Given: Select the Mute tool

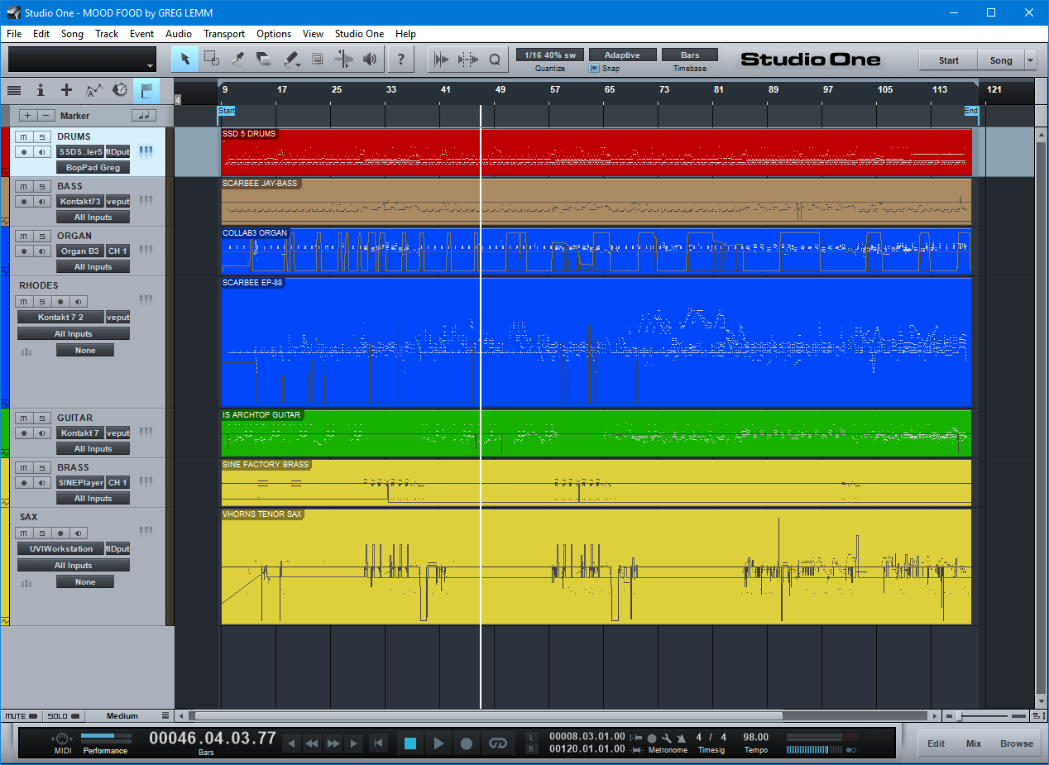Looking at the screenshot, I should coord(317,59).
